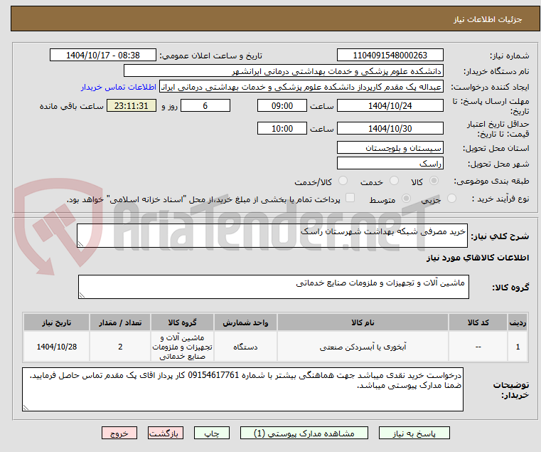Choose the متوسط purchase type radio
Viewport: 541px width, 452px height.
click(x=406, y=199)
